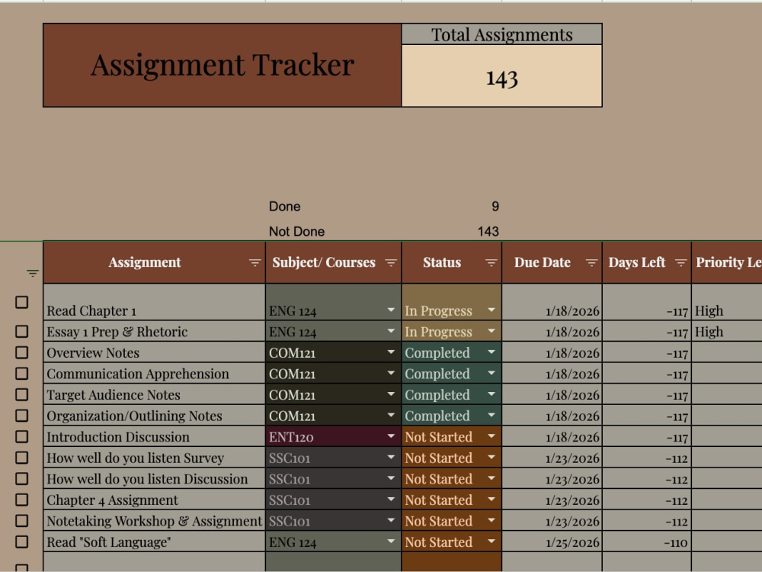Open the Subject/ Courses column filter icon

pyautogui.click(x=391, y=262)
